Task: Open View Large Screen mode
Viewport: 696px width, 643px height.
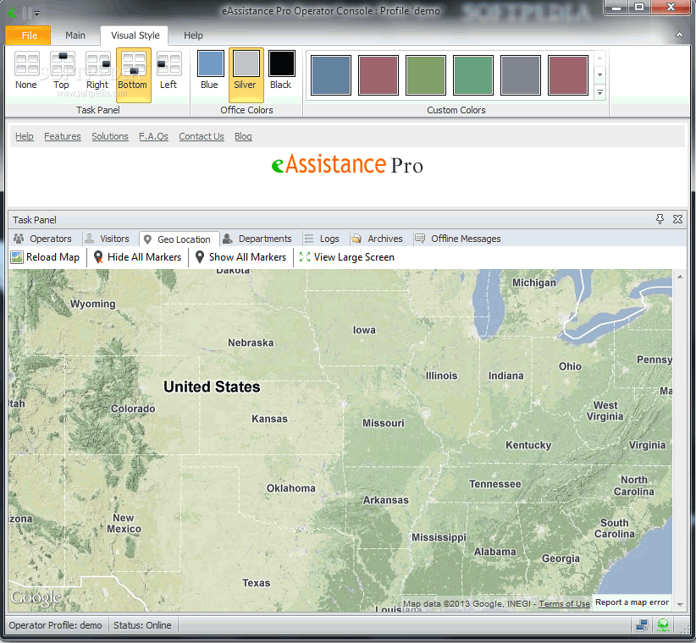Action: coord(347,257)
